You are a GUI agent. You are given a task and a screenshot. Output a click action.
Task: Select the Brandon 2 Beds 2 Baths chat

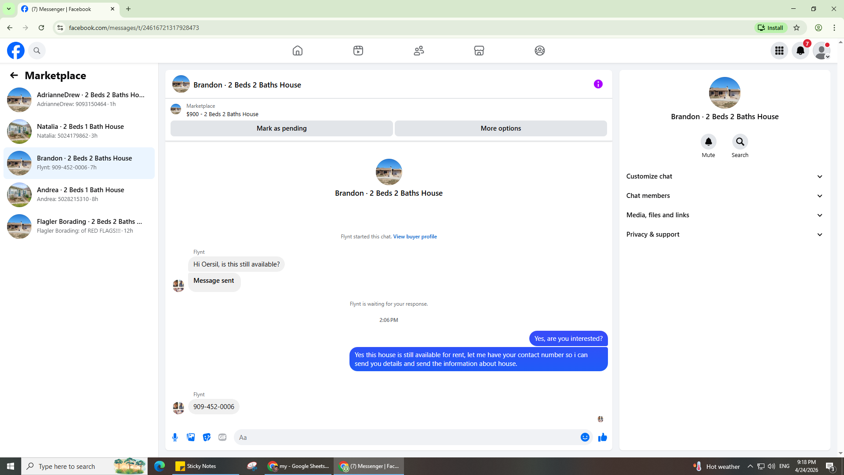pos(79,163)
